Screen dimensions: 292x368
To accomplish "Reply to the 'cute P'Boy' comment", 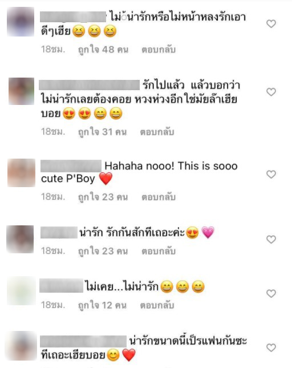I will coord(159,197).
